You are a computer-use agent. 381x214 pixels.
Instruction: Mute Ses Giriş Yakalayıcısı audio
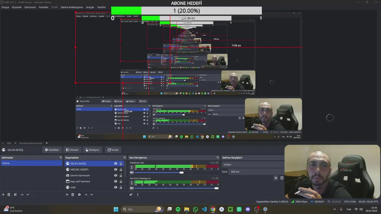coord(132,188)
